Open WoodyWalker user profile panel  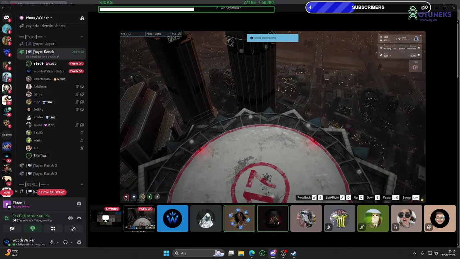tap(24, 242)
